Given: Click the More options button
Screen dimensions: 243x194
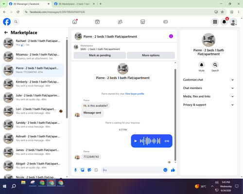Looking at the screenshot, I should coord(151,55).
